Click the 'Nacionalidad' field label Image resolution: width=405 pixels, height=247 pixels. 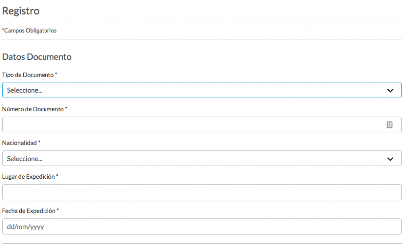pyautogui.click(x=19, y=143)
